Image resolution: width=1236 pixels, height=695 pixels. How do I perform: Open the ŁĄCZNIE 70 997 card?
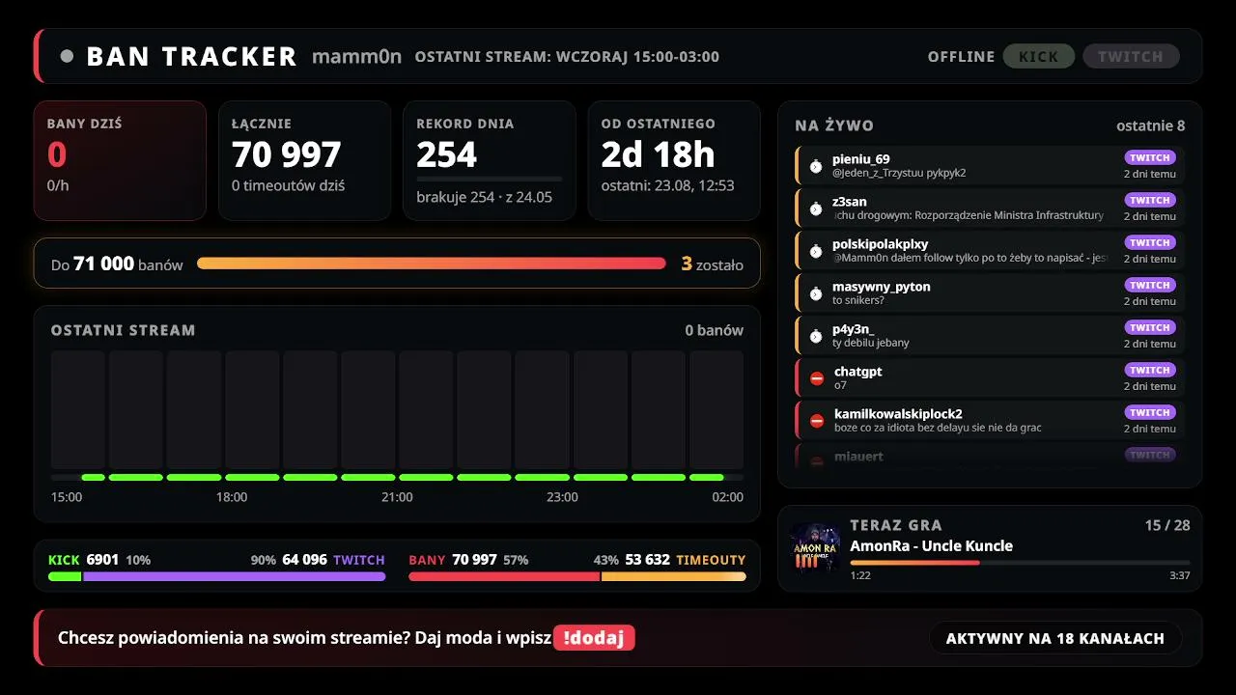[304, 160]
